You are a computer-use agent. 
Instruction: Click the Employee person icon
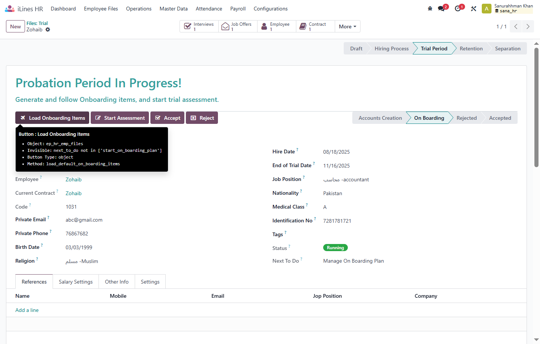[264, 26]
